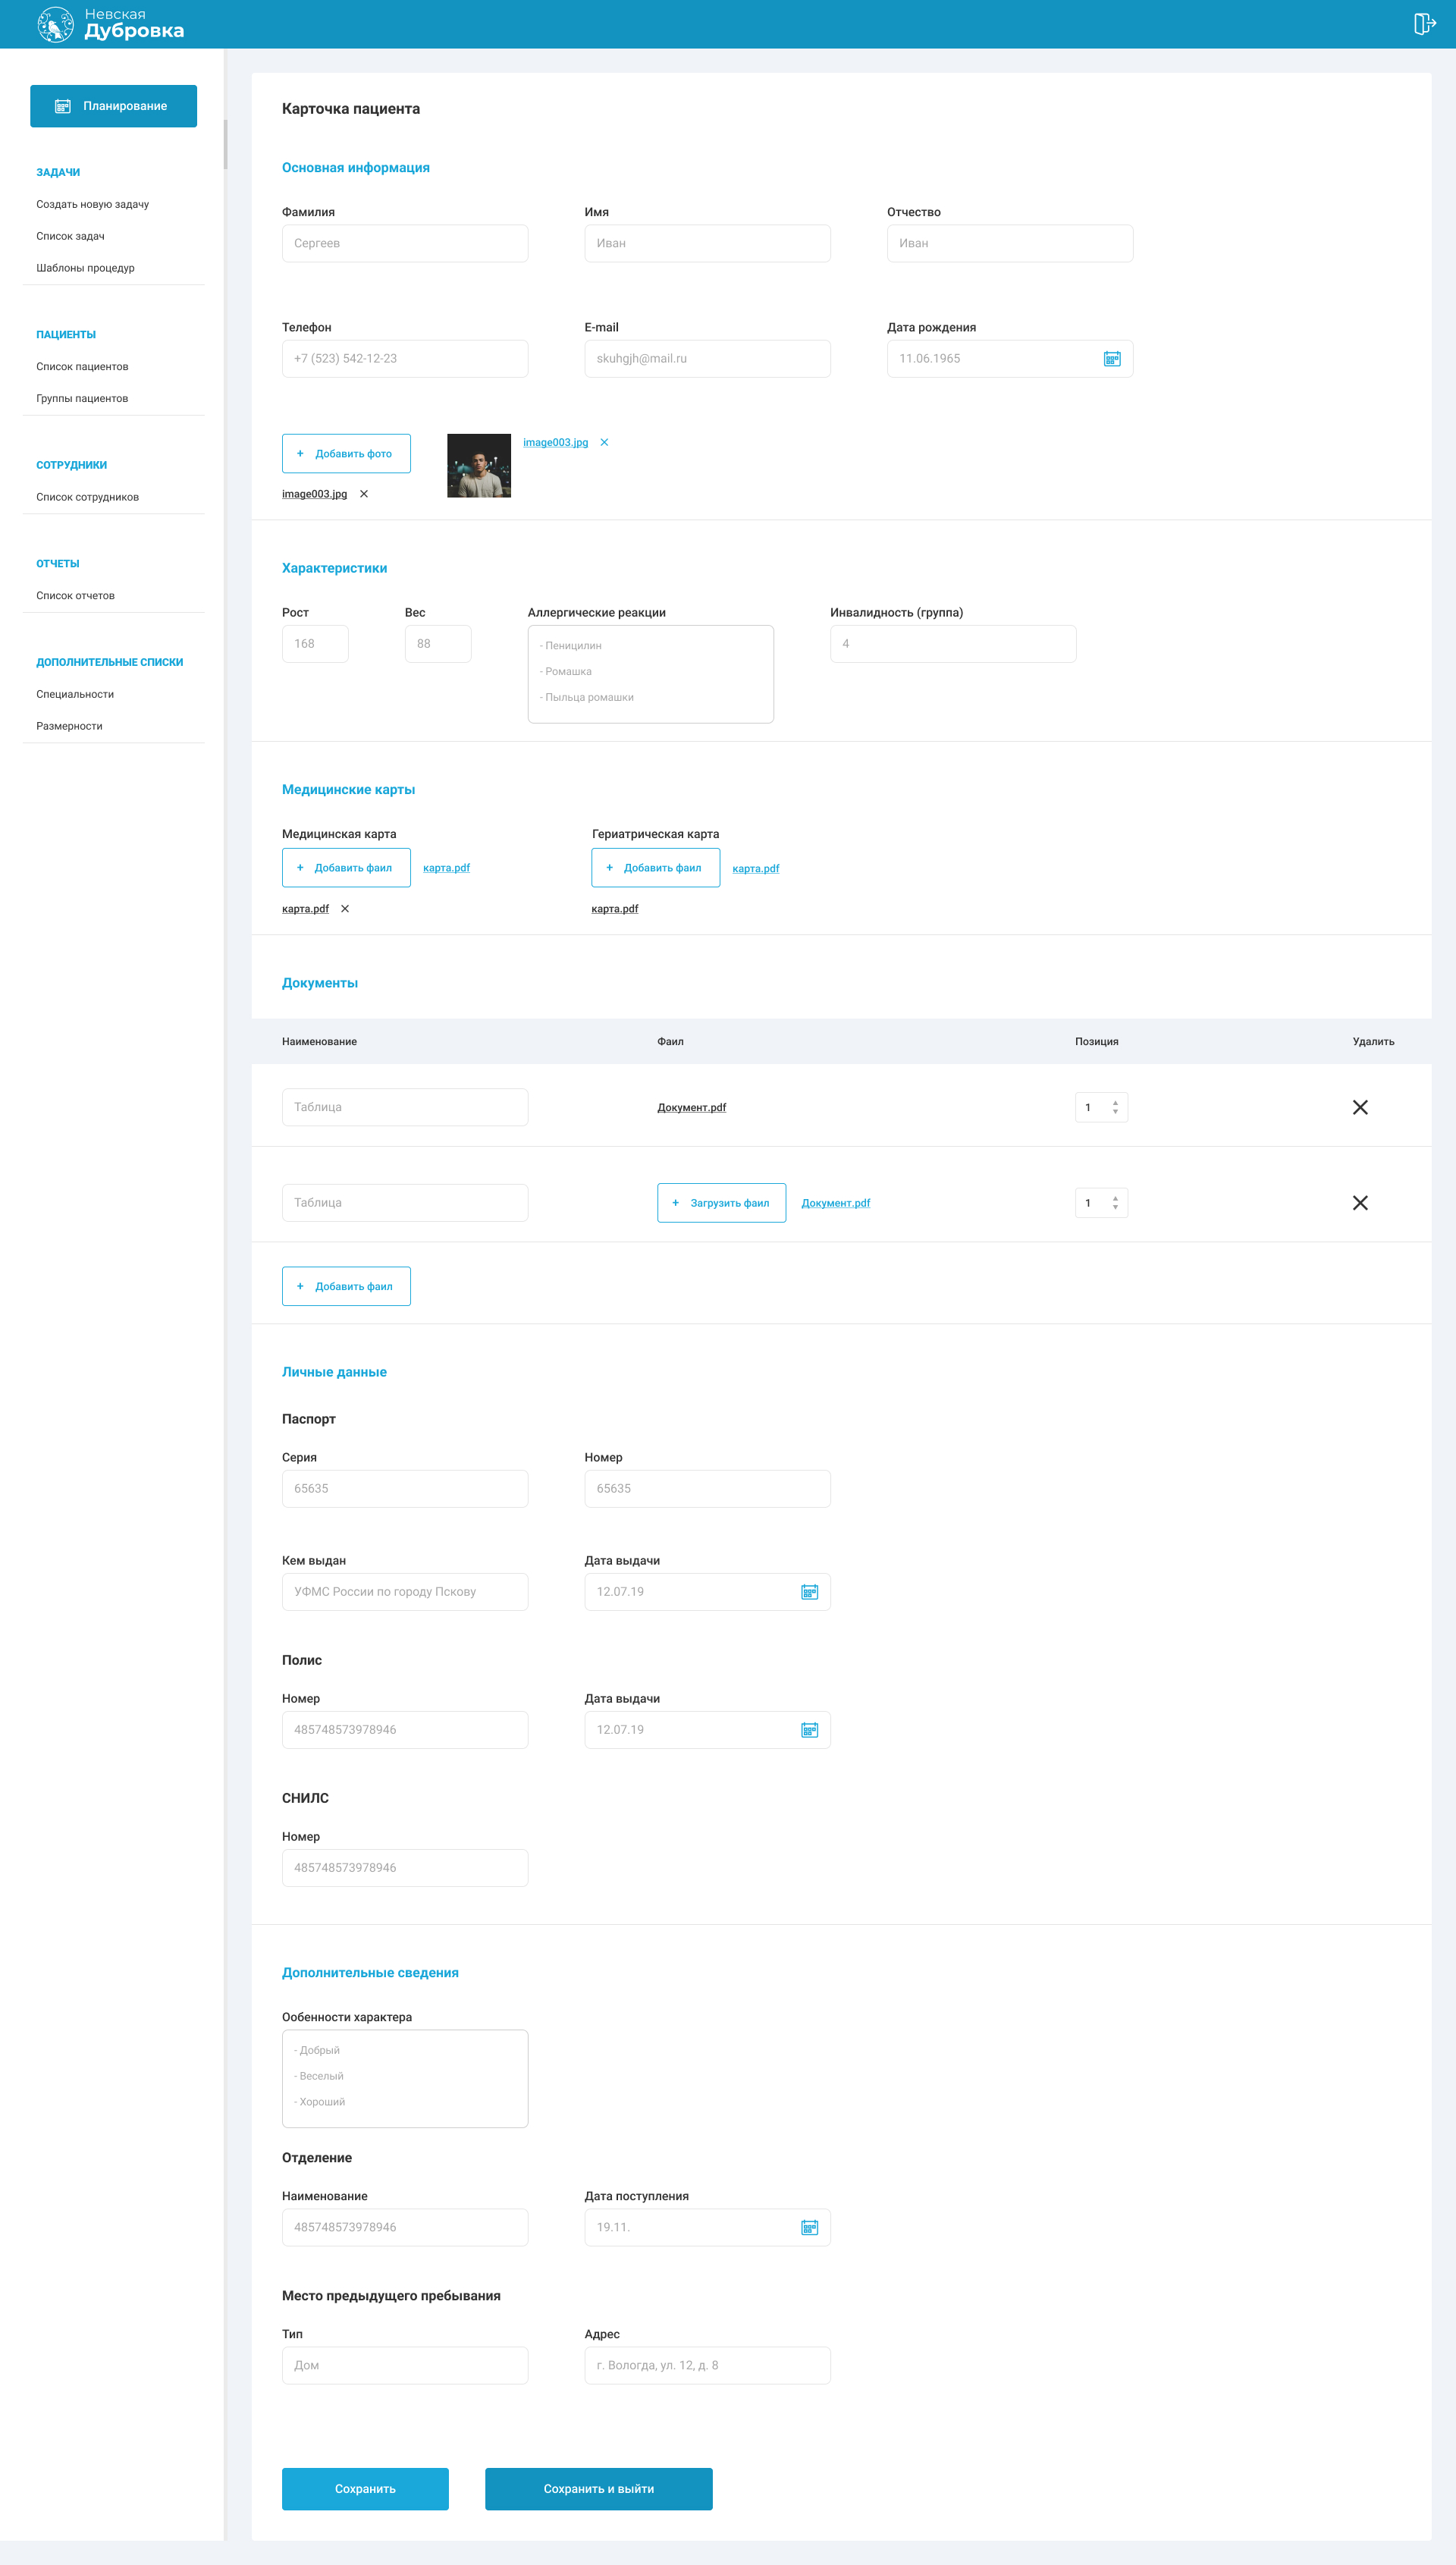
Task: Click the Добавить фото button
Action: [x=346, y=454]
